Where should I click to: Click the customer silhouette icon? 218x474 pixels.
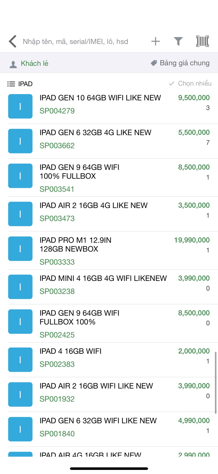point(13,65)
